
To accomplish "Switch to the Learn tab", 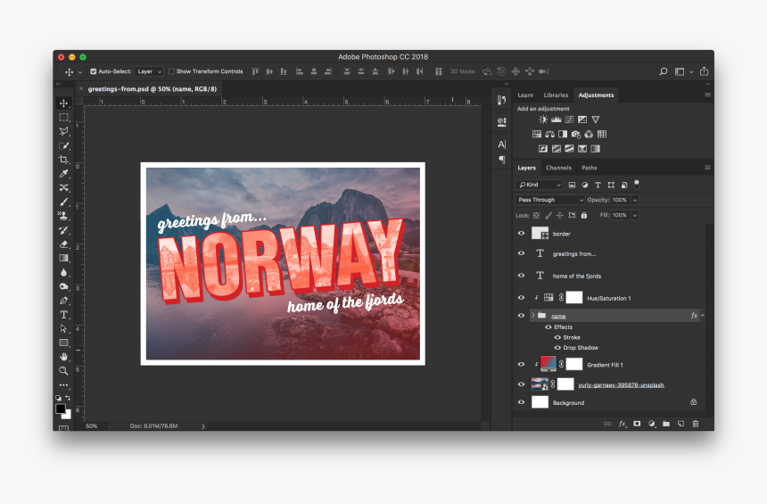I will tap(525, 95).
